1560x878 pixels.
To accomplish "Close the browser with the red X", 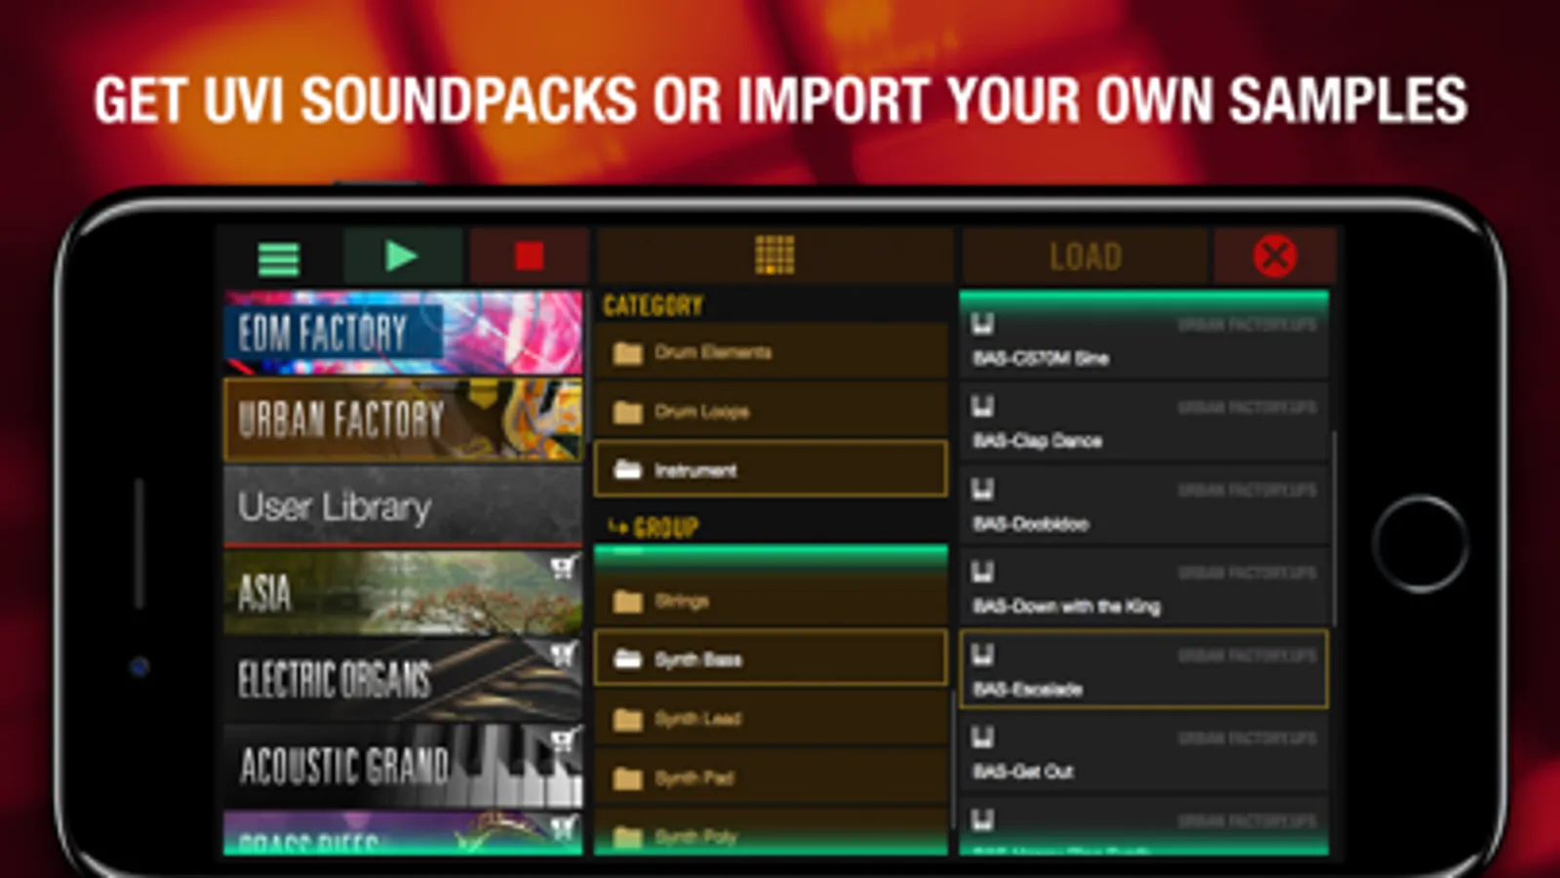I will click(1274, 257).
